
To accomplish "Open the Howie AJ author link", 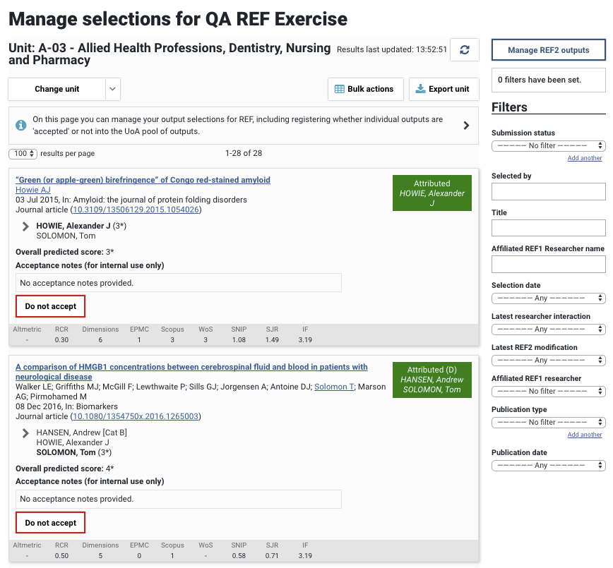I will (x=33, y=190).
